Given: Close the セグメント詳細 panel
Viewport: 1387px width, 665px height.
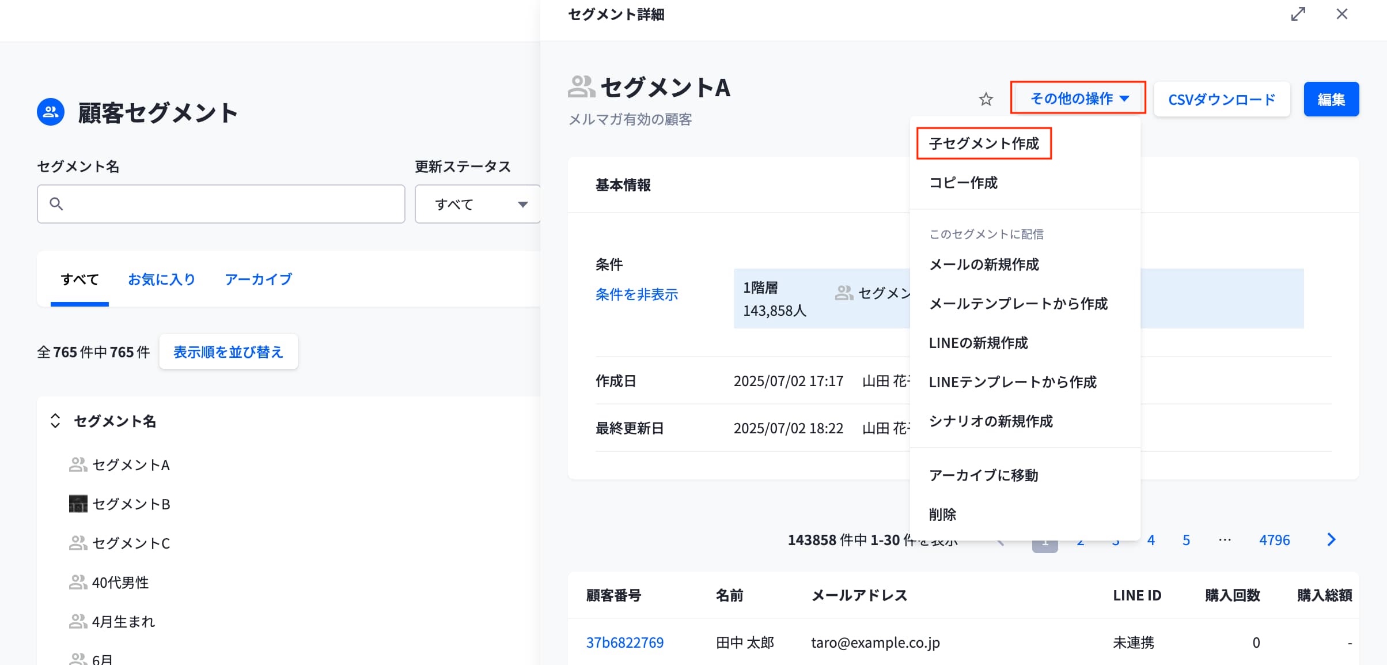Looking at the screenshot, I should [x=1341, y=14].
